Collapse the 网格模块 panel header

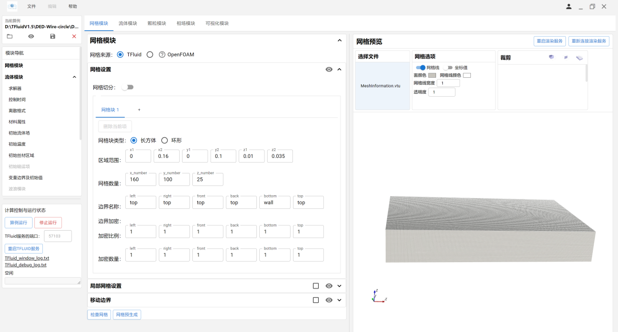pos(339,40)
